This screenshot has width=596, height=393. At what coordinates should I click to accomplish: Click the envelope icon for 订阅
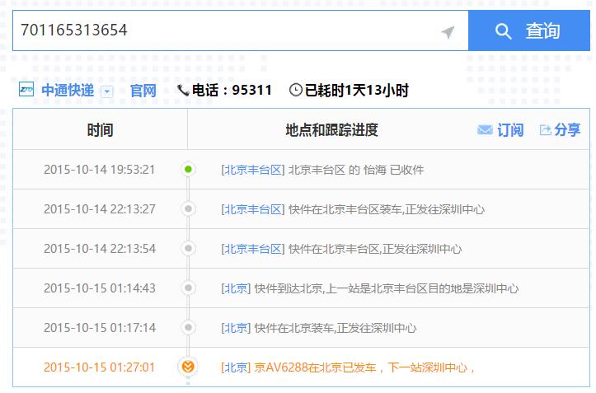pyautogui.click(x=485, y=130)
